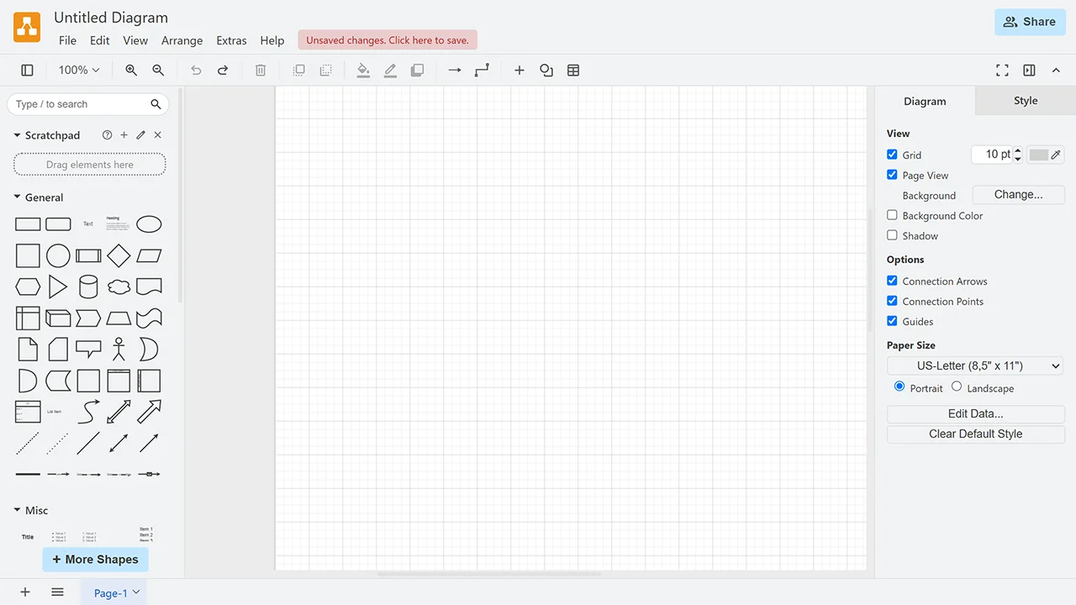Enable the Shadow checkbox
Image resolution: width=1076 pixels, height=605 pixels.
click(x=892, y=235)
